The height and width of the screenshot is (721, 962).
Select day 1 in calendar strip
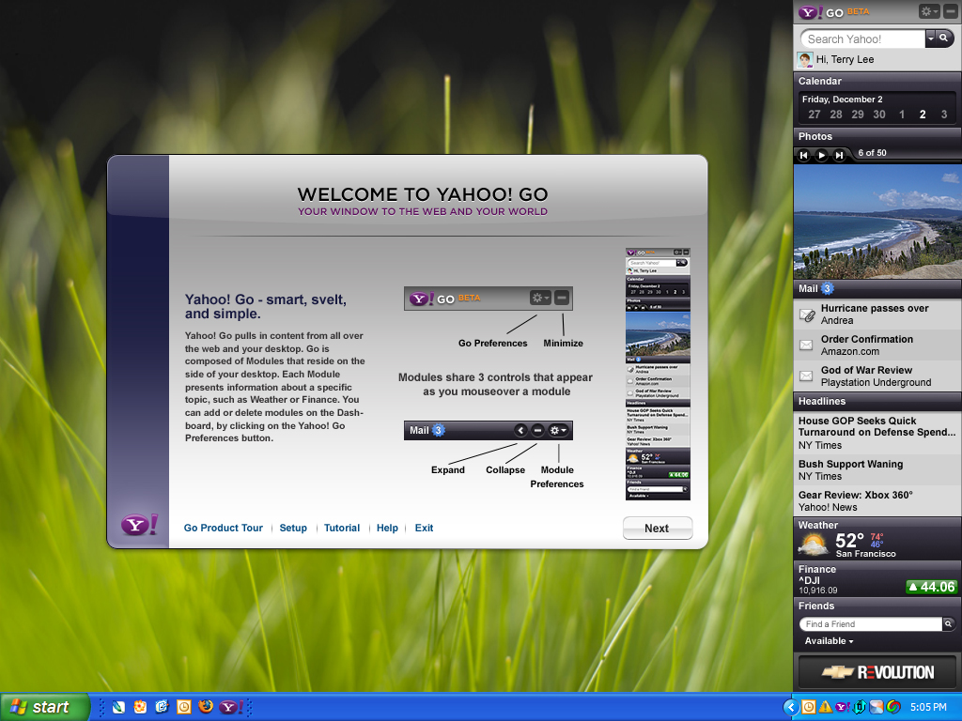901,115
